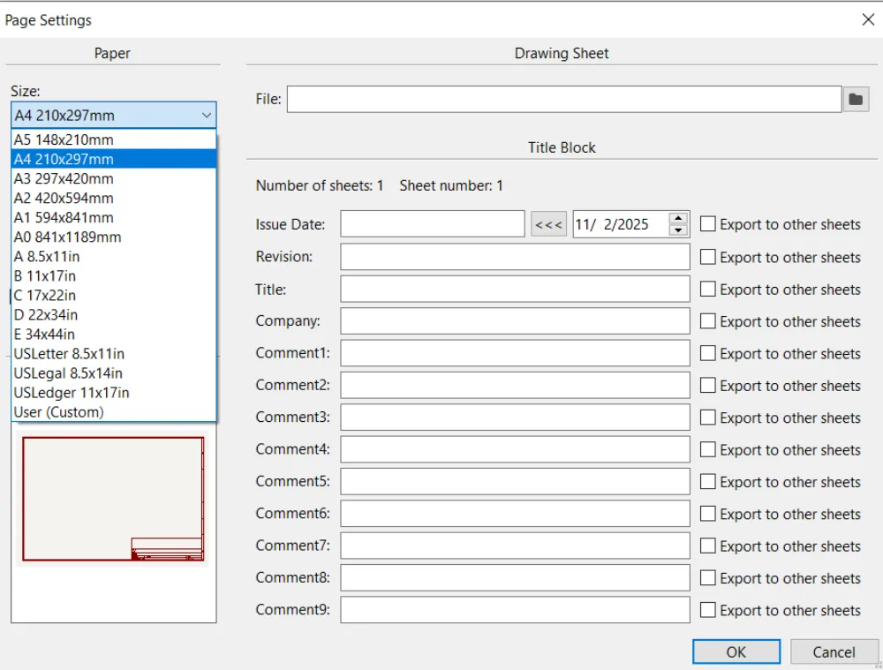Screen dimensions: 883x670
Task: Cancel the Page Settings dialog
Action: tap(834, 651)
